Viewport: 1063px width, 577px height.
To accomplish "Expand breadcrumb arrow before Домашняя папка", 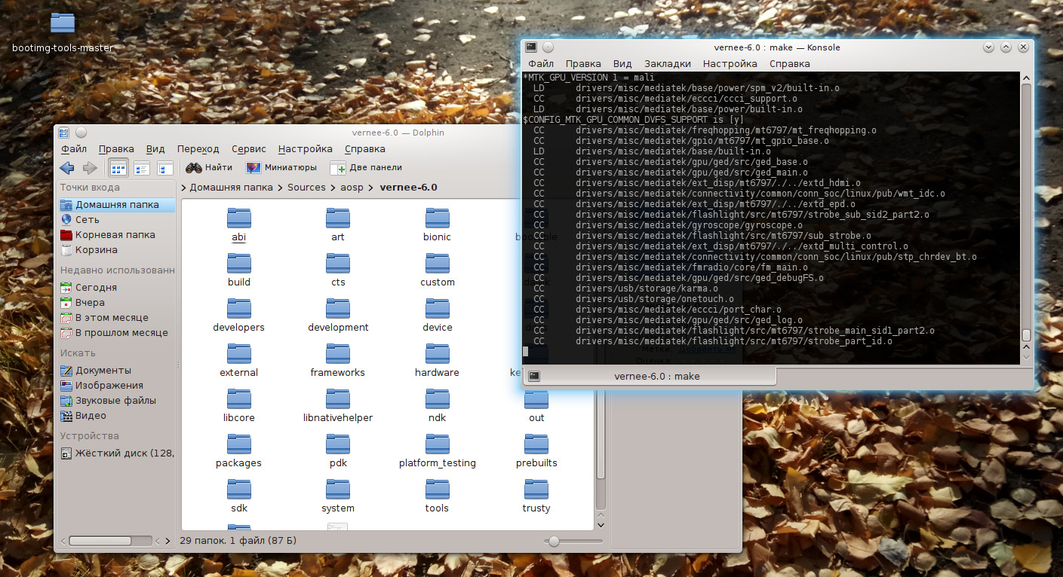I will [184, 188].
